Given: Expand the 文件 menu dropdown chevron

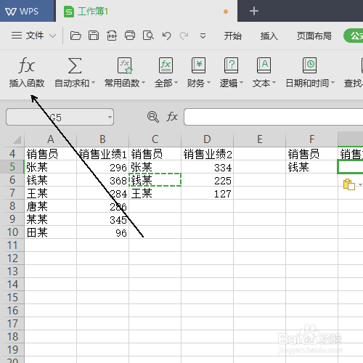Looking at the screenshot, I should point(52,36).
